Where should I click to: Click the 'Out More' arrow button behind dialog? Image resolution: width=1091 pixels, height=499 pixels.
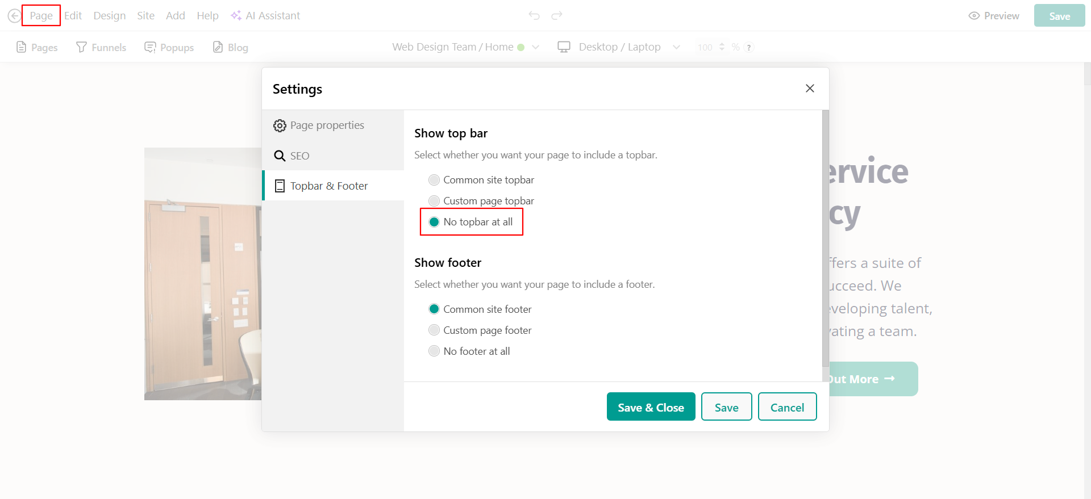coord(874,379)
